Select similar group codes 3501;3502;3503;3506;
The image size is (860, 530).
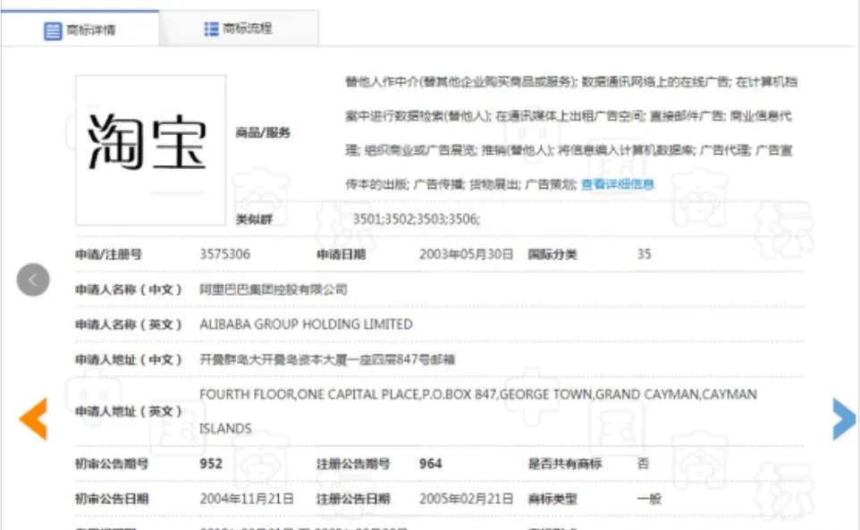coord(417,219)
